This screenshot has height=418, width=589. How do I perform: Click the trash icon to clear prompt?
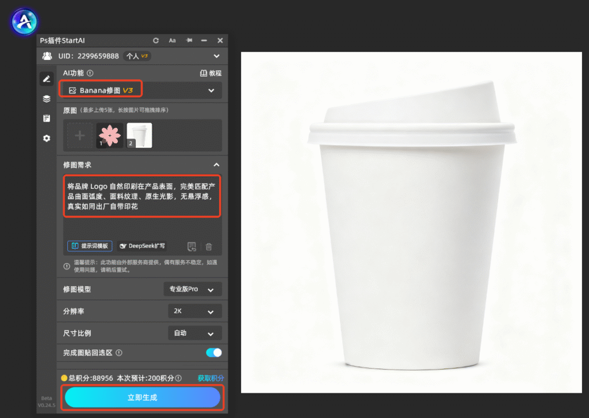209,246
